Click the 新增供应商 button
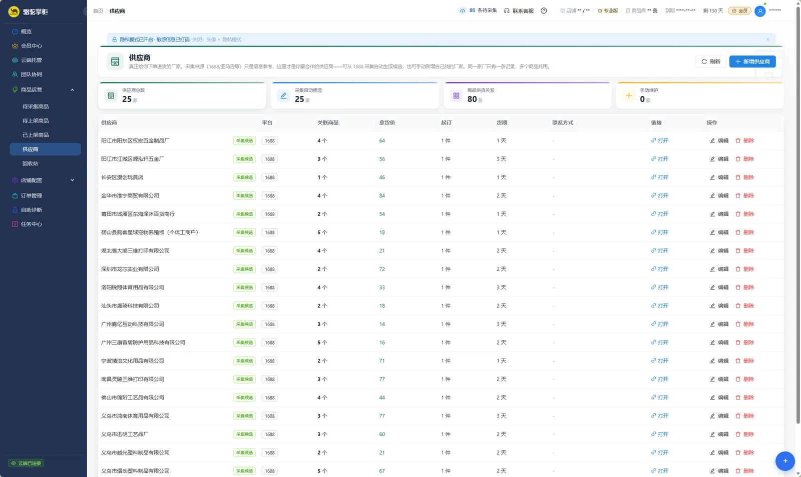 [x=752, y=61]
